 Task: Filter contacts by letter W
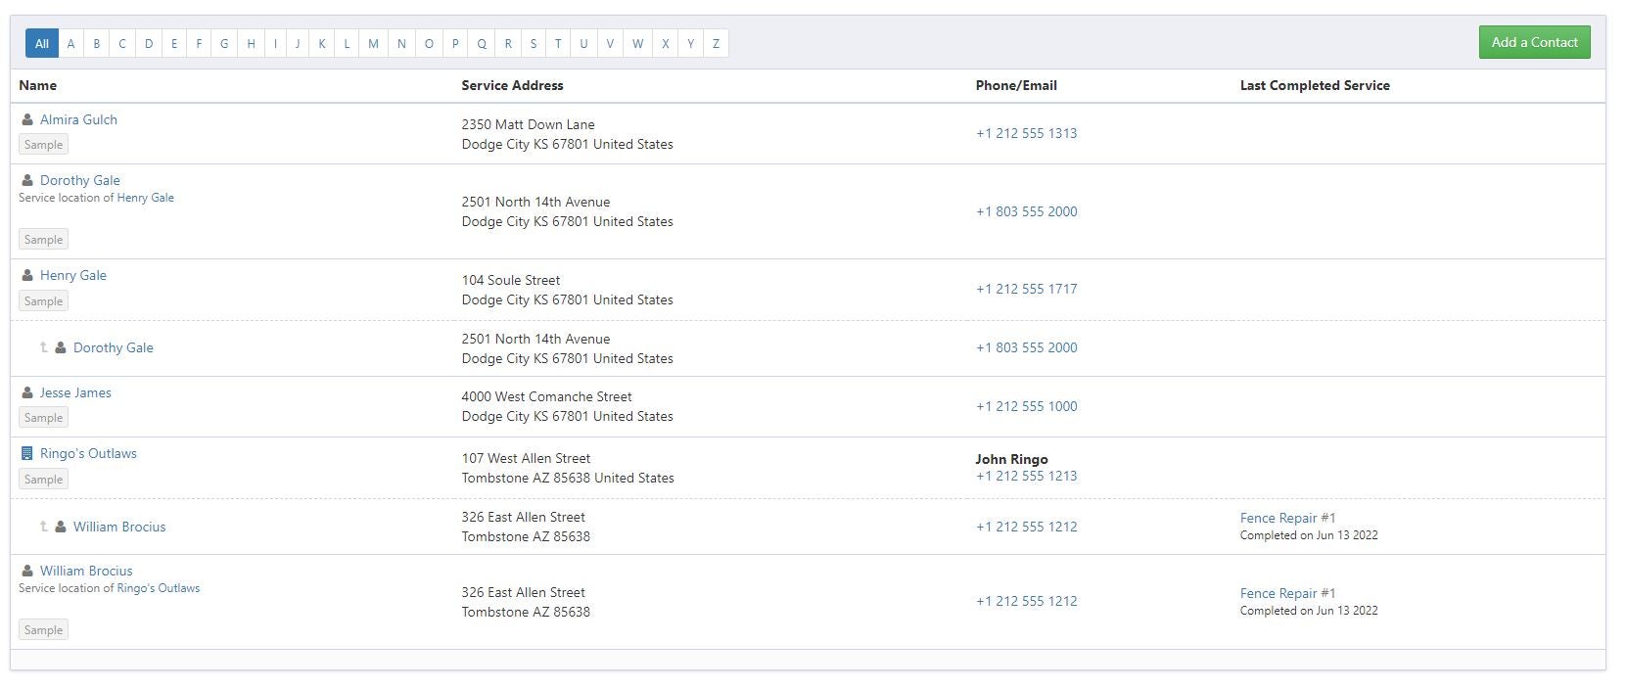click(x=637, y=43)
